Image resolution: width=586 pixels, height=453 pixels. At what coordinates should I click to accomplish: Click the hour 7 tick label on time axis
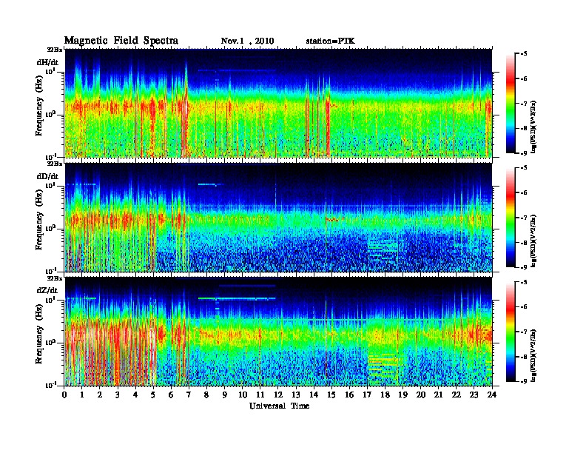189,395
